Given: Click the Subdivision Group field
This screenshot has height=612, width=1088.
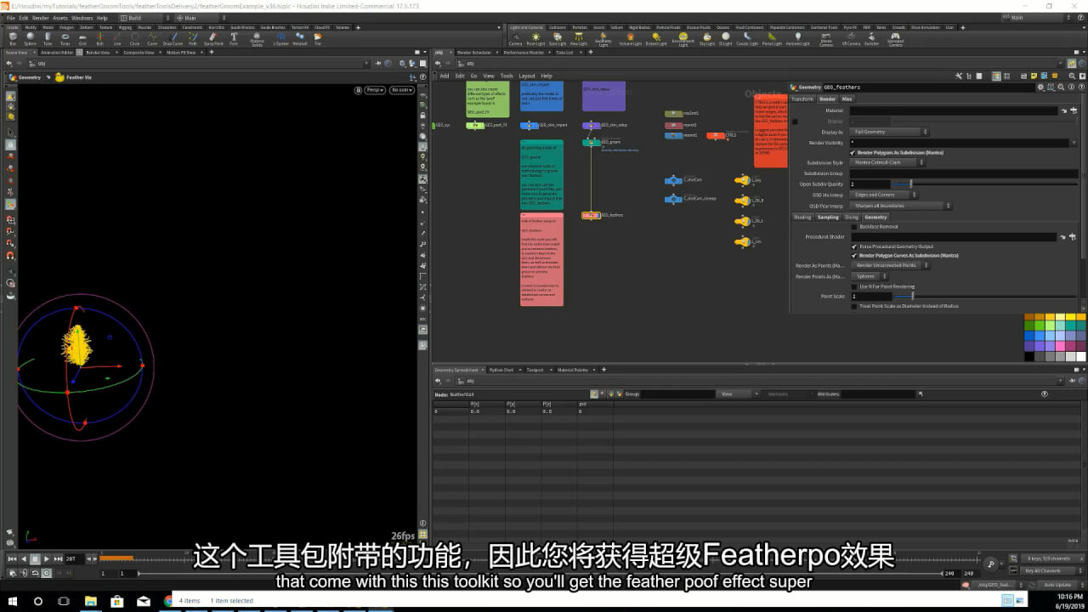Looking at the screenshot, I should click(963, 173).
